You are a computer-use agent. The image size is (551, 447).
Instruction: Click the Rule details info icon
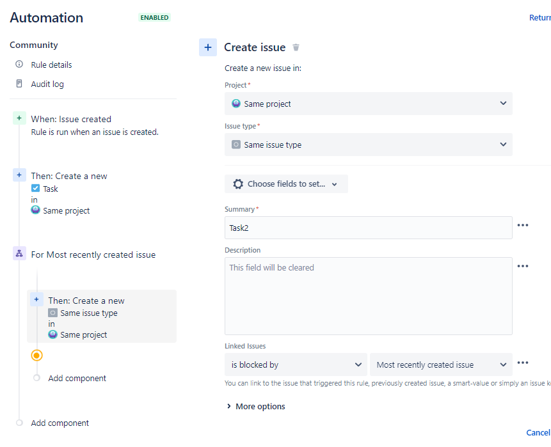click(19, 65)
